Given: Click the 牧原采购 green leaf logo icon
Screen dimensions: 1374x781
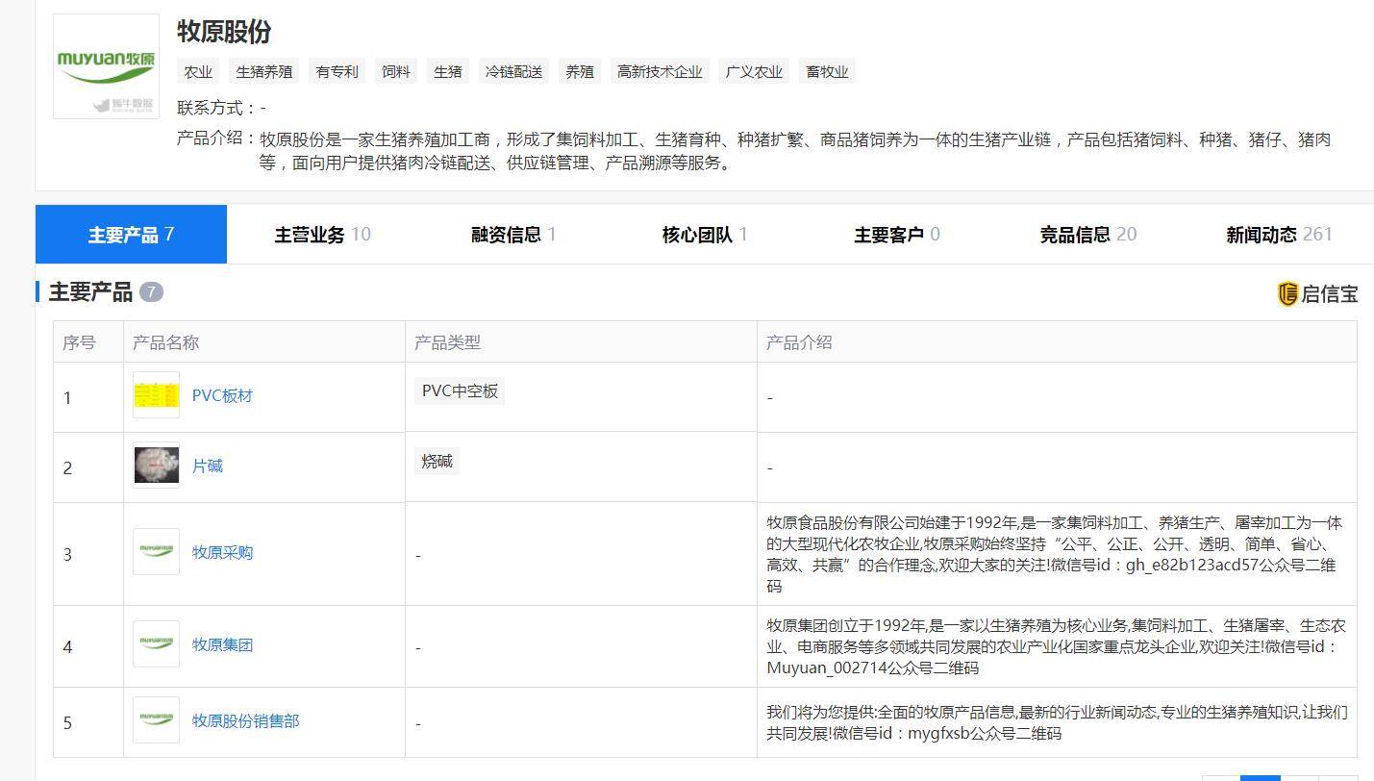Looking at the screenshot, I should (156, 552).
